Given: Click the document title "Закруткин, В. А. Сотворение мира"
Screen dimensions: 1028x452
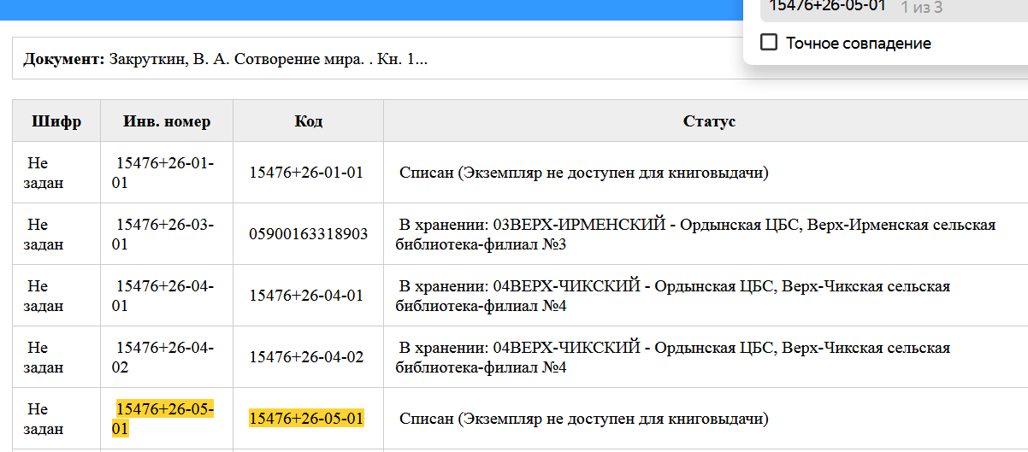Looking at the screenshot, I should (x=268, y=59).
